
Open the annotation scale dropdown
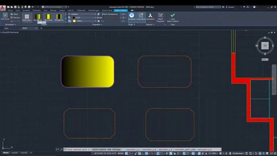tap(213, 153)
